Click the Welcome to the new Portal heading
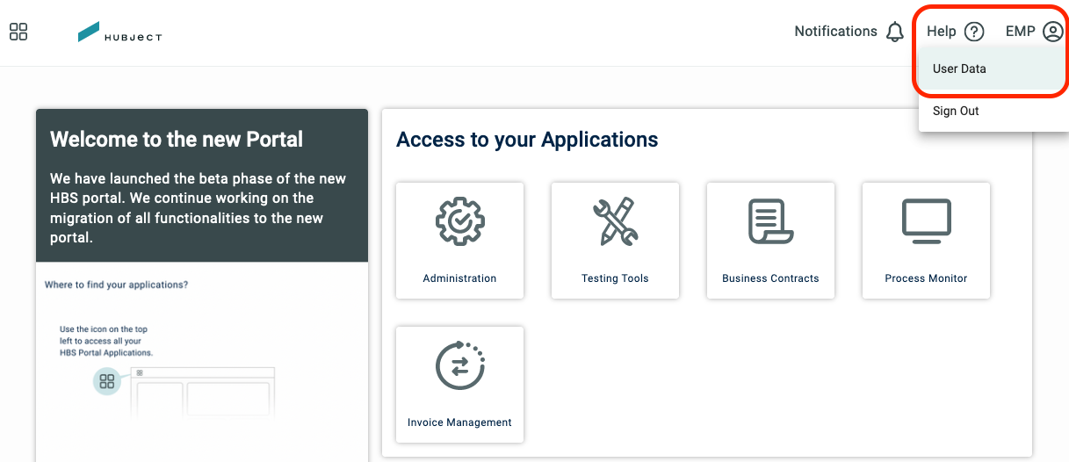This screenshot has width=1069, height=462. pyautogui.click(x=177, y=139)
